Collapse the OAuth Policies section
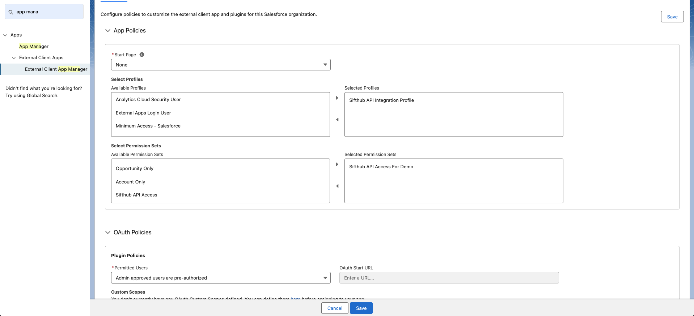The width and height of the screenshot is (694, 316). click(108, 233)
